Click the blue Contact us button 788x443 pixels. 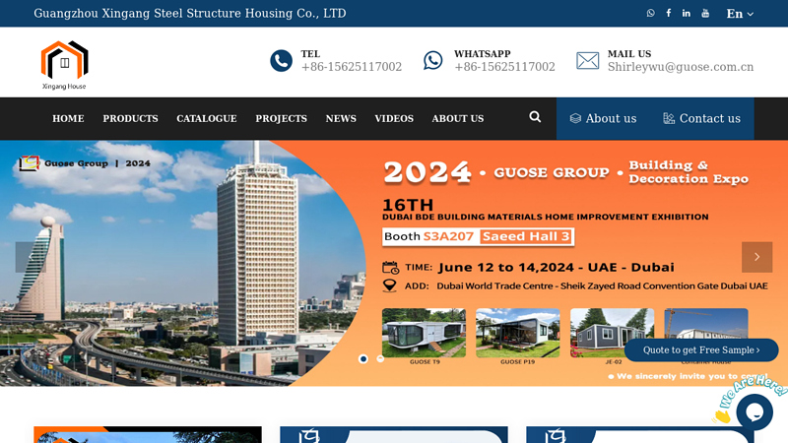click(x=701, y=118)
